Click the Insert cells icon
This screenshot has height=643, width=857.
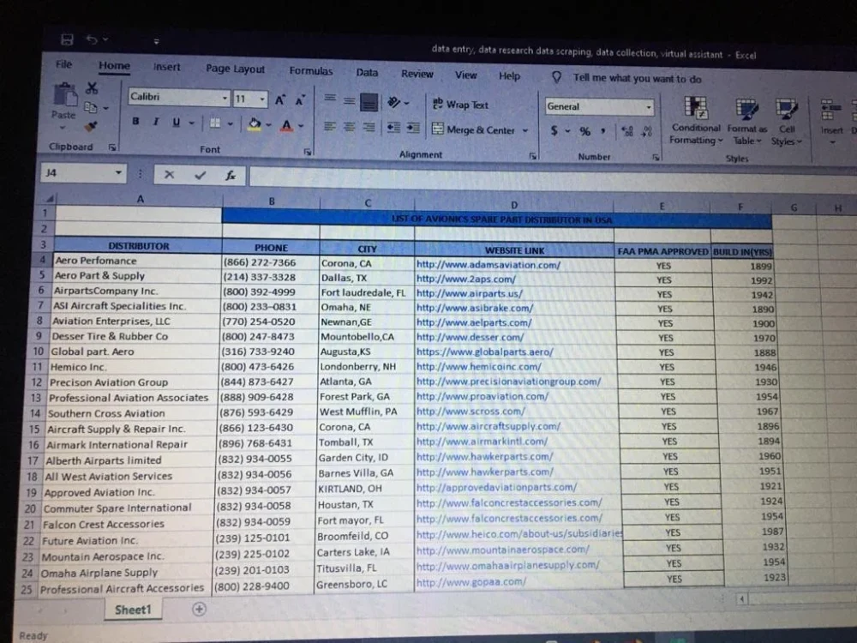coord(830,110)
